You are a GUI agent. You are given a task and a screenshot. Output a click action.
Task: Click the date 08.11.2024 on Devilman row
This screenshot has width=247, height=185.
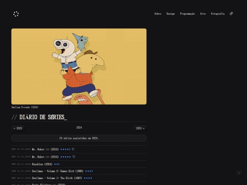[23, 178]
